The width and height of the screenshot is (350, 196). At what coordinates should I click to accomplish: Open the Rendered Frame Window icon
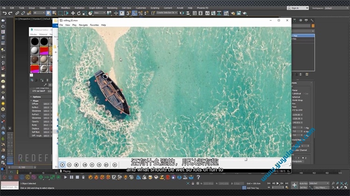(238, 14)
